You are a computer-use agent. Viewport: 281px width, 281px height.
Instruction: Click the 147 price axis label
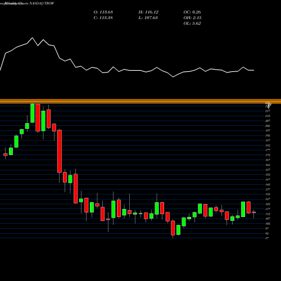coord(268,180)
